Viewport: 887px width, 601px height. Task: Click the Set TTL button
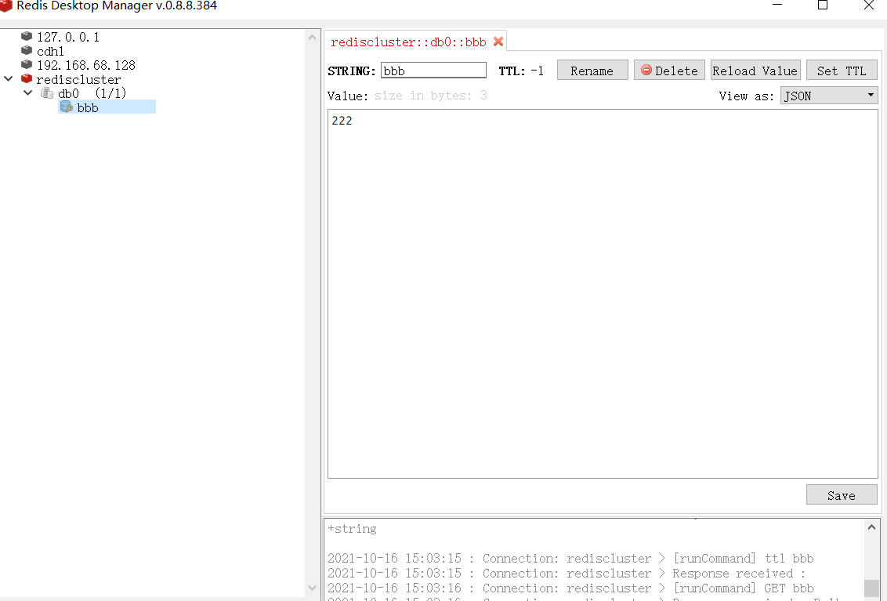842,71
